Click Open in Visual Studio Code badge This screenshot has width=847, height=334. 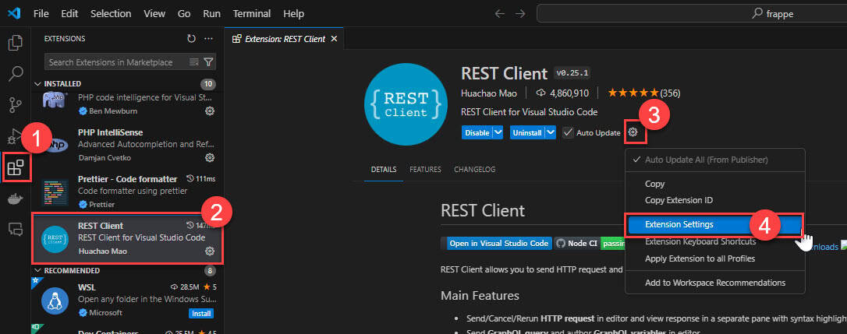(x=498, y=244)
